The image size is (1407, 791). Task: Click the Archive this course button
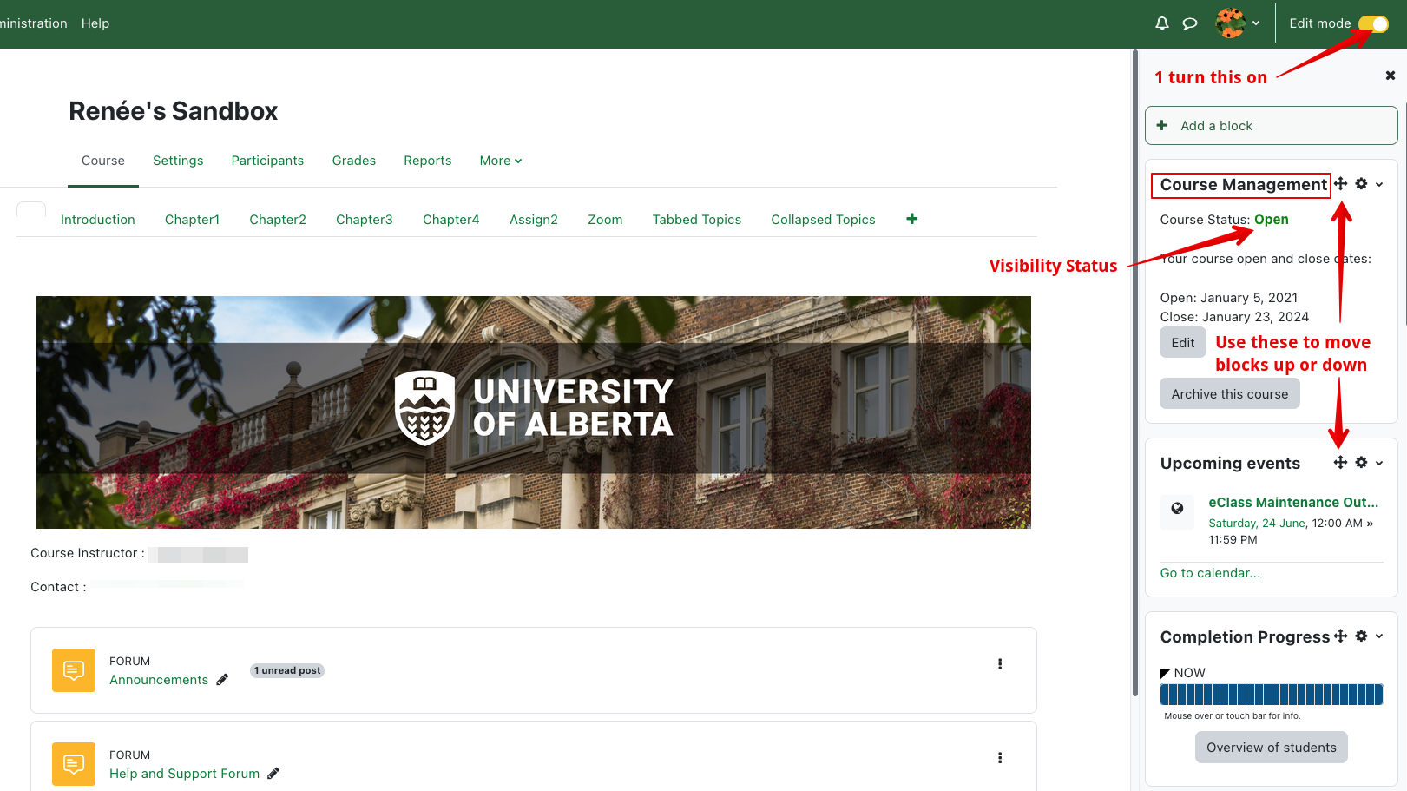coord(1229,394)
